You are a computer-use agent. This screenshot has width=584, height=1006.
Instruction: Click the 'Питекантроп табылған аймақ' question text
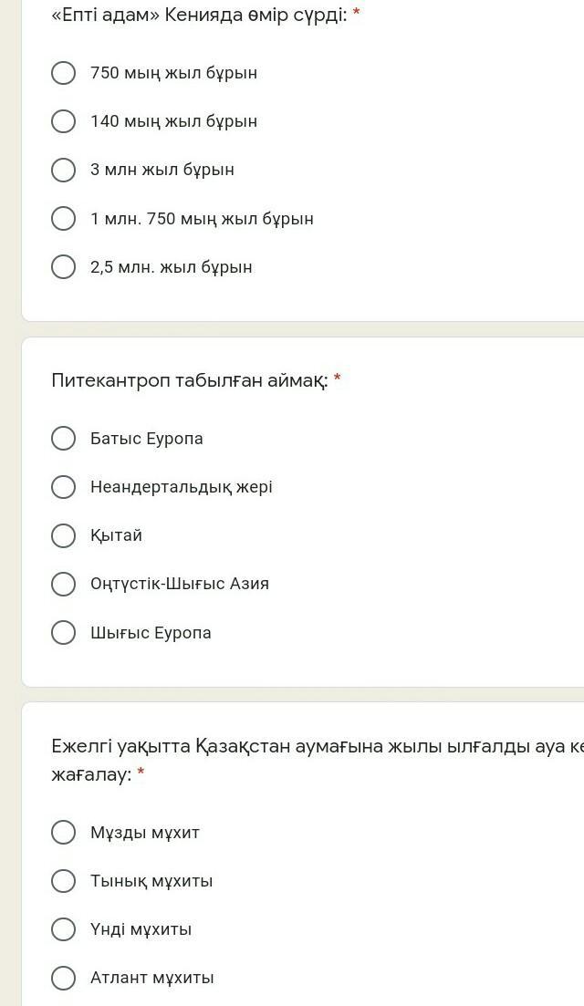[189, 380]
